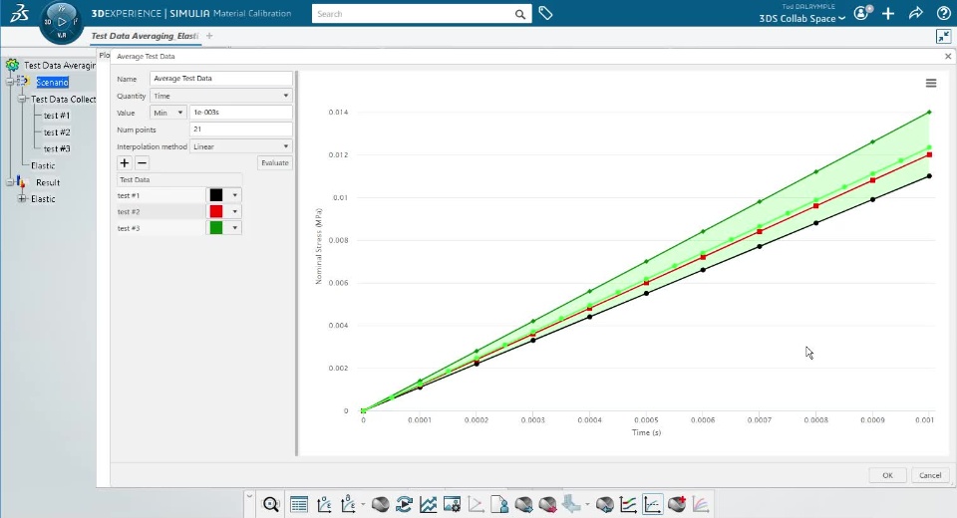
Task: Click the material sphere with blue arrow
Action: (523, 505)
